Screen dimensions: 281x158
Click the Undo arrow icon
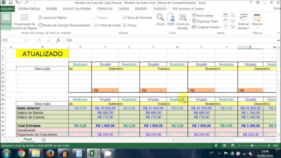17,3
